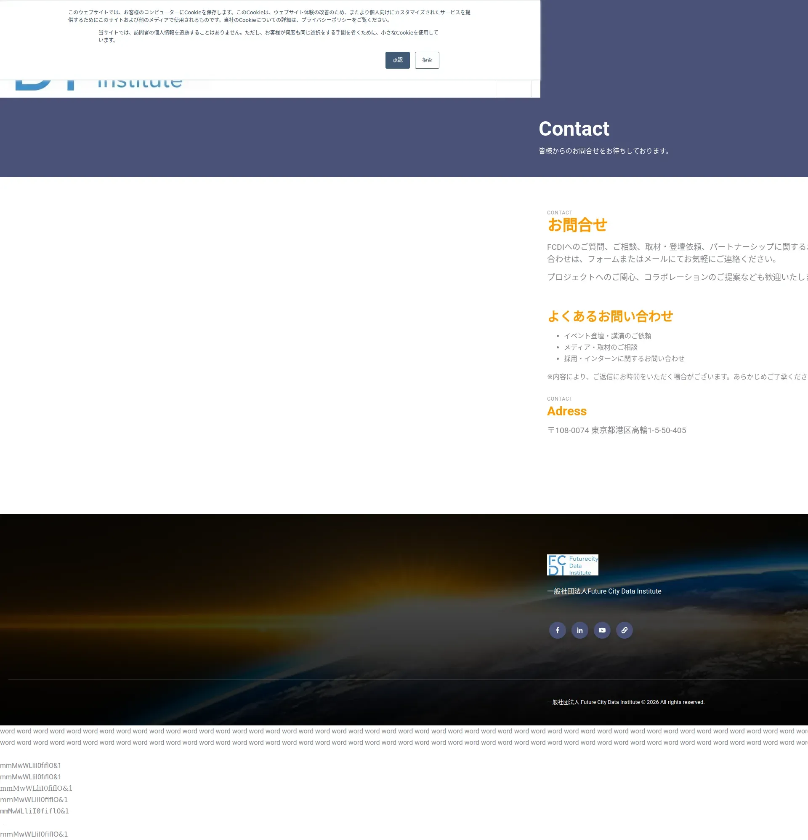Decline cookies with the 拒否 button
Image resolution: width=808 pixels, height=840 pixels.
point(426,60)
